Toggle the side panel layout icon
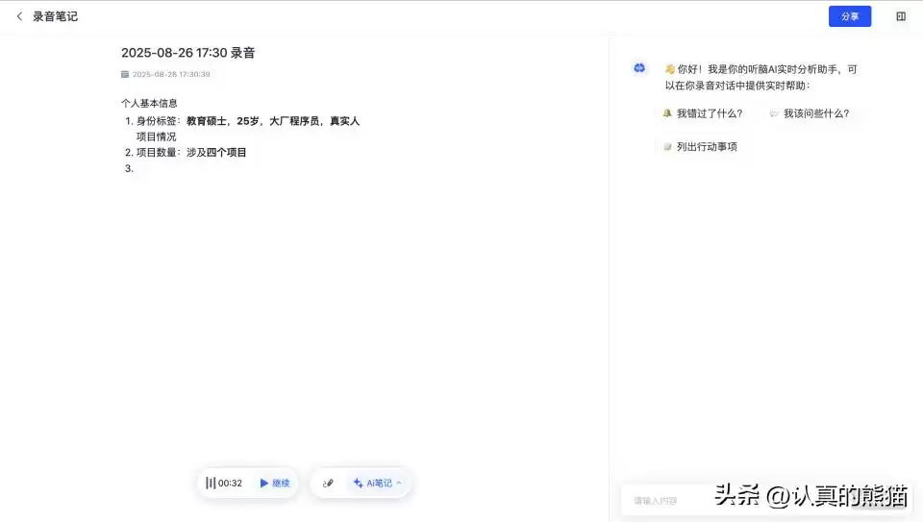This screenshot has height=522, width=923. (x=901, y=16)
